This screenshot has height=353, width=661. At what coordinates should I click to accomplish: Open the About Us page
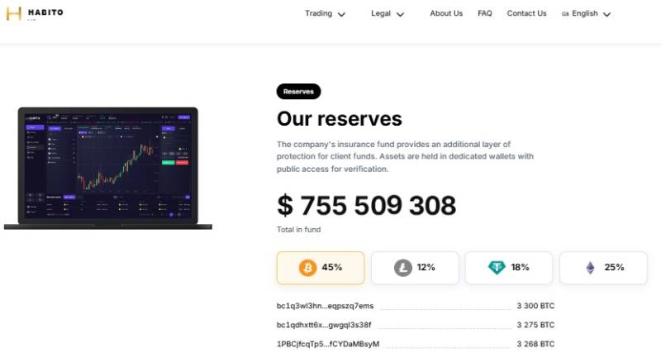[x=446, y=13]
